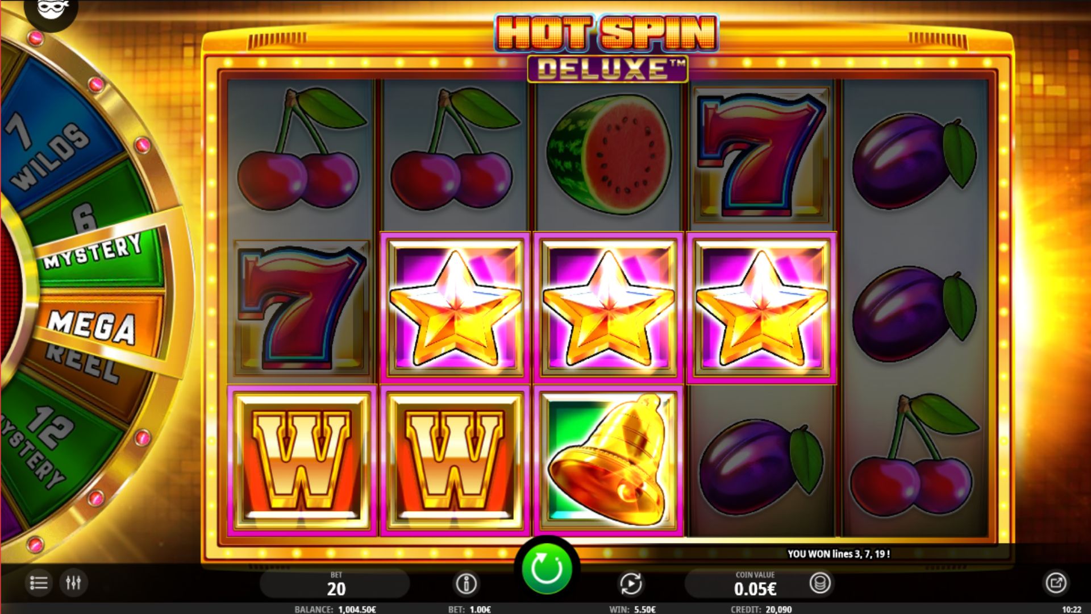This screenshot has width=1091, height=614.
Task: Click the Hot Spin Deluxe logo
Action: (x=607, y=49)
